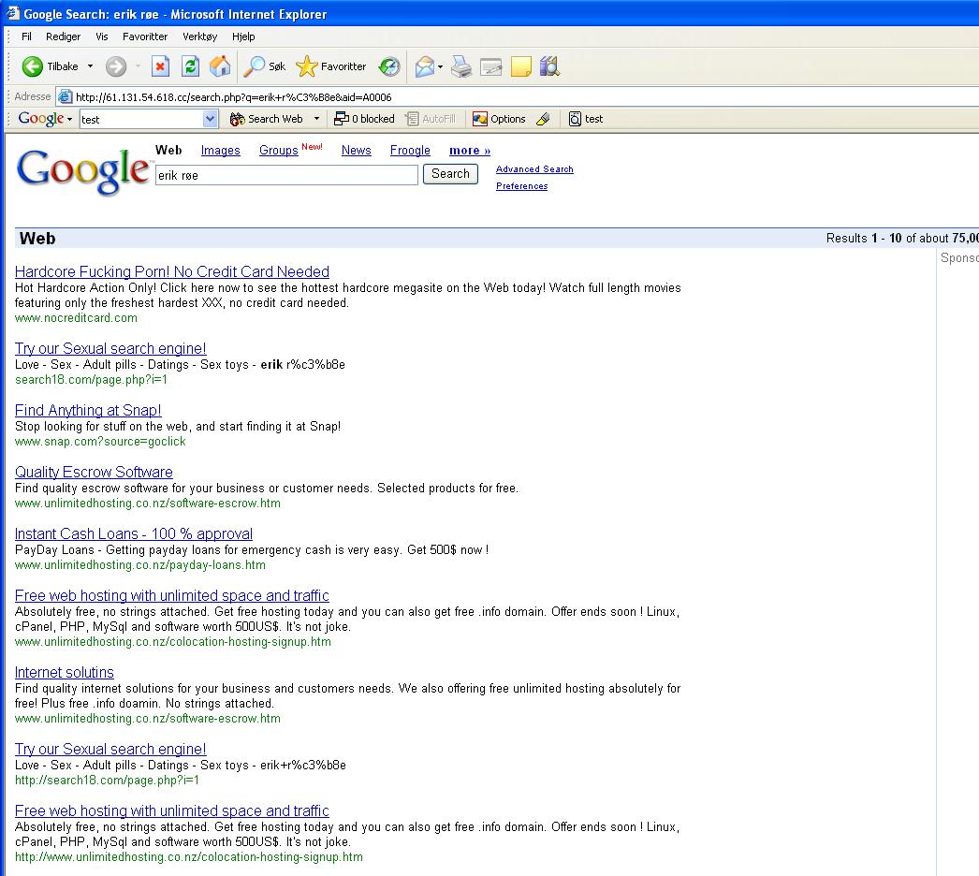Open Google toolbar Options
979x876 pixels.
pyautogui.click(x=499, y=119)
